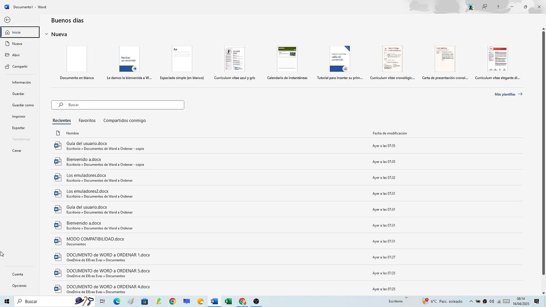Click Word icon beside Los emuladores.docx
Screen dimensions: 546x307
[58, 177]
